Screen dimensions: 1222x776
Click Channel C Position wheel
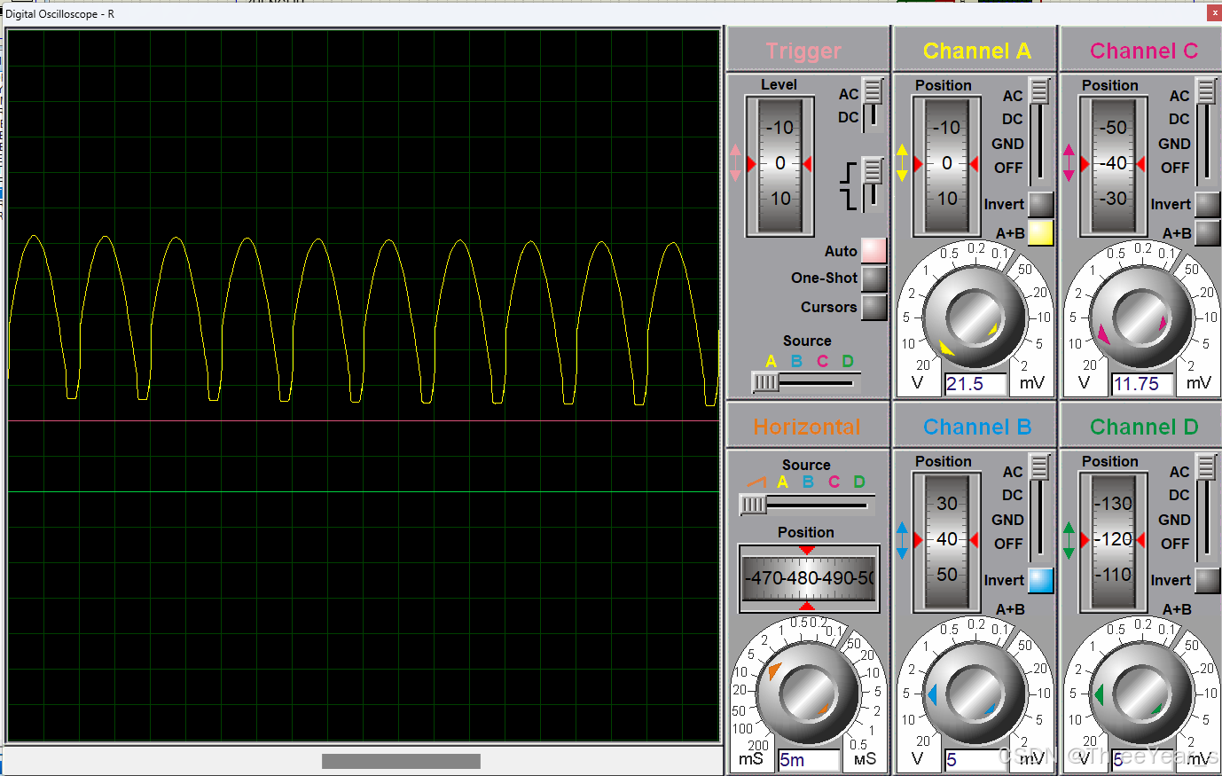click(x=1113, y=164)
